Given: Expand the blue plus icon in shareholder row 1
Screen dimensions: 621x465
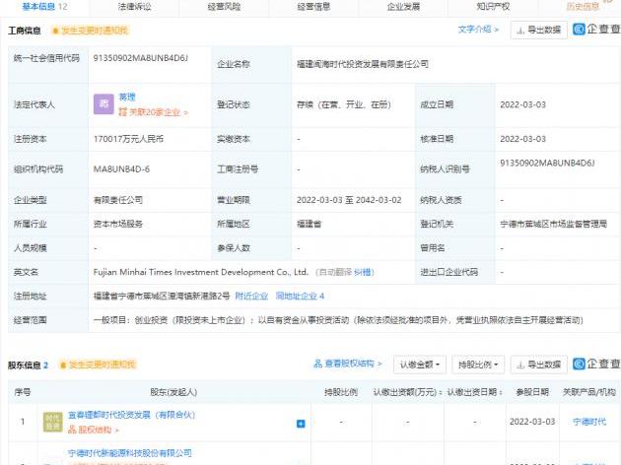Looking at the screenshot, I should point(301,424).
